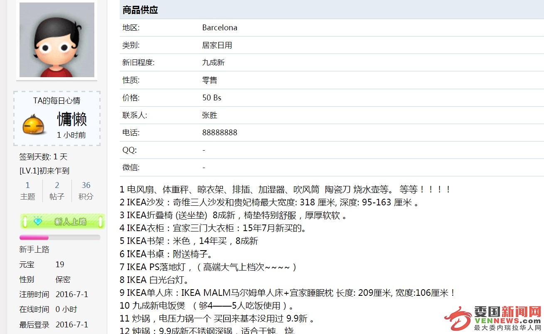Select item 1 line about 电风扇
The height and width of the screenshot is (334, 544).
coord(285,190)
